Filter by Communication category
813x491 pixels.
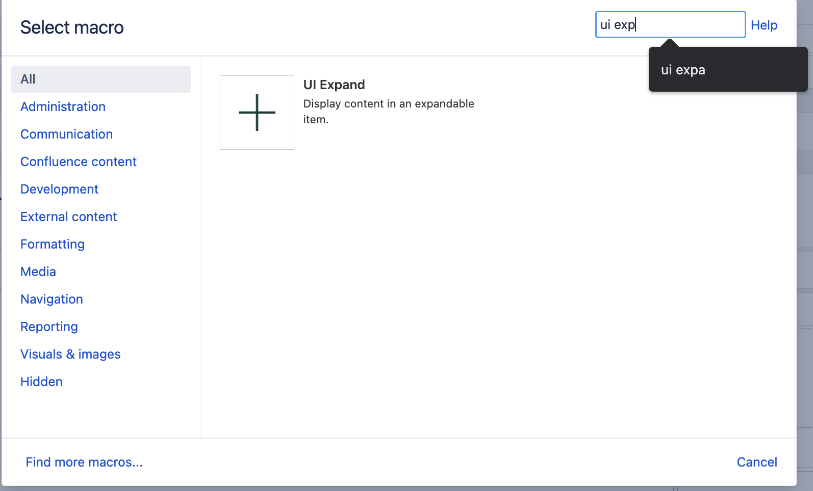click(x=67, y=134)
